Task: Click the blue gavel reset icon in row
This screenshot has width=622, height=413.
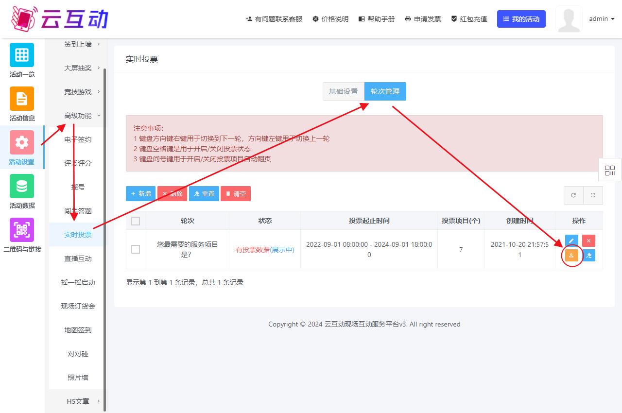Action: click(588, 256)
